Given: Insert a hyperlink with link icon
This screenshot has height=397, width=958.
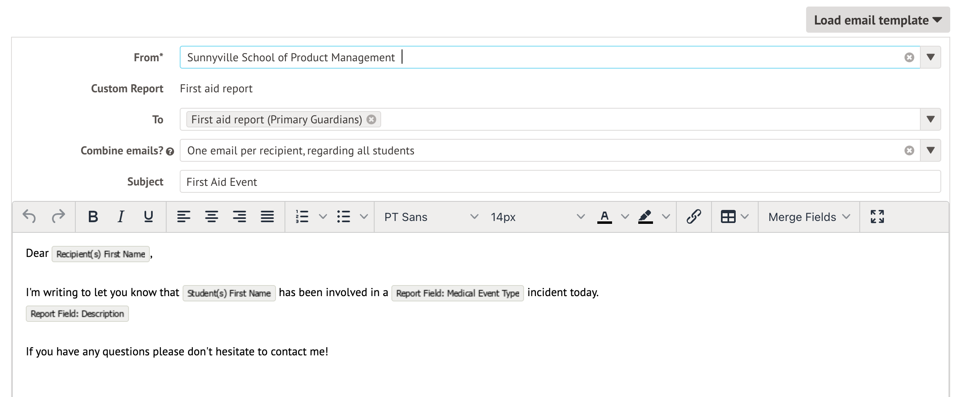Looking at the screenshot, I should click(x=694, y=216).
